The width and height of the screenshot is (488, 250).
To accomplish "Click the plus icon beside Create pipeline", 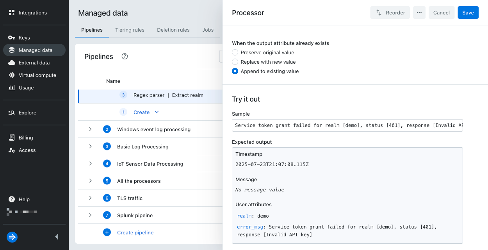I will 107,232.
